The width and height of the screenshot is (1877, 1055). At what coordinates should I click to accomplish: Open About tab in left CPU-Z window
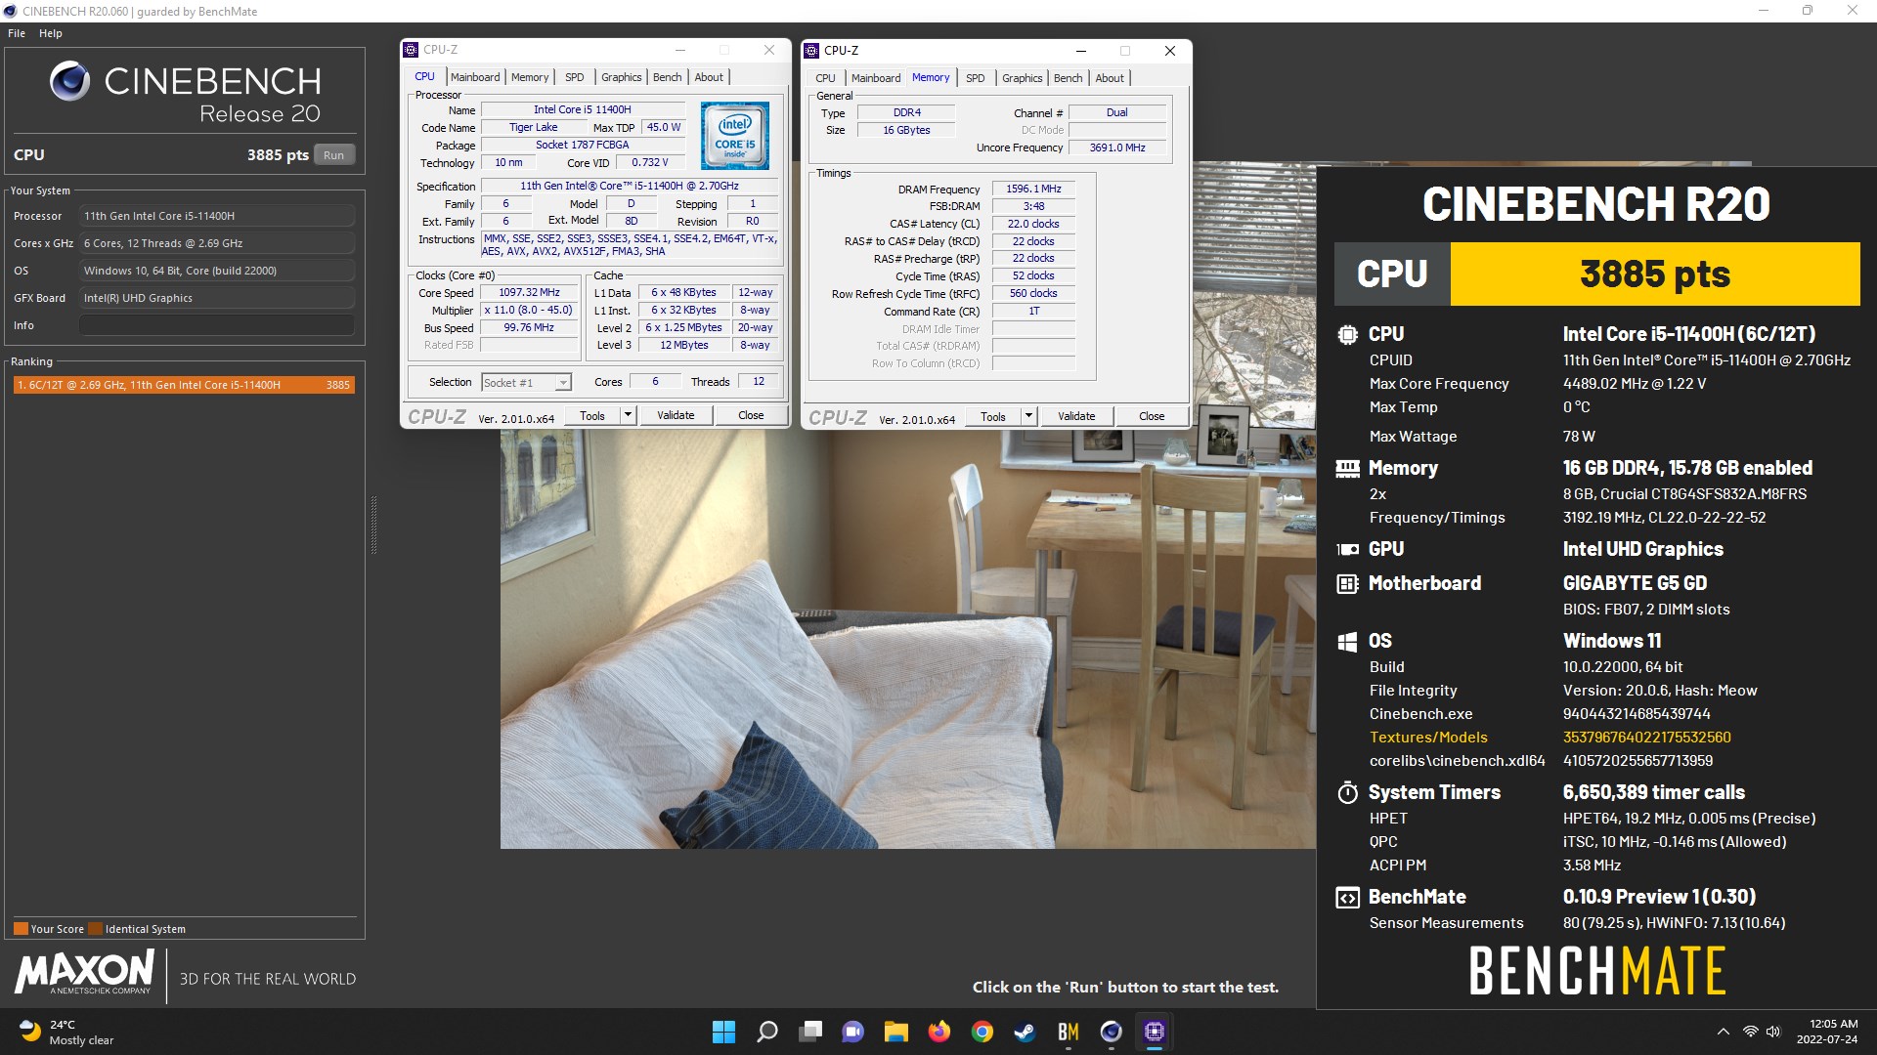click(x=709, y=77)
